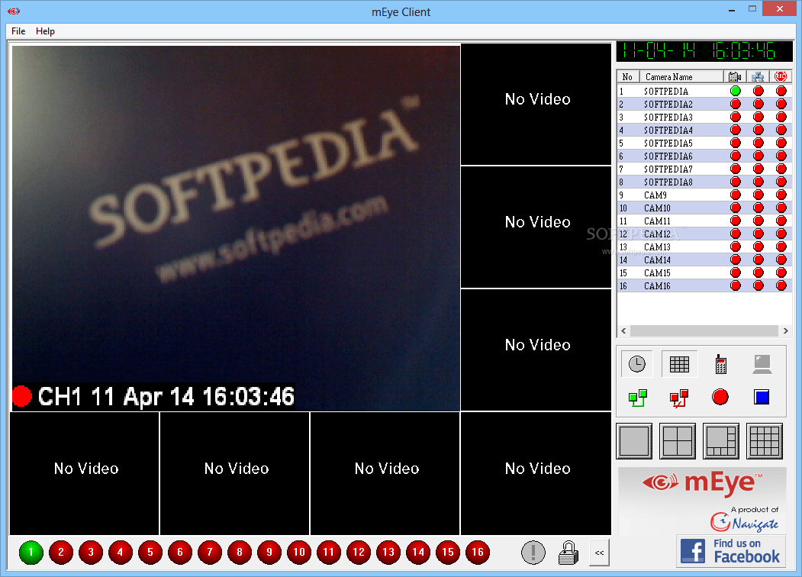The image size is (802, 577).
Task: Click CAM16 network status red indicator
Action: tap(759, 286)
